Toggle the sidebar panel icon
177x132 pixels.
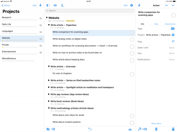pyautogui.click(x=48, y=5)
